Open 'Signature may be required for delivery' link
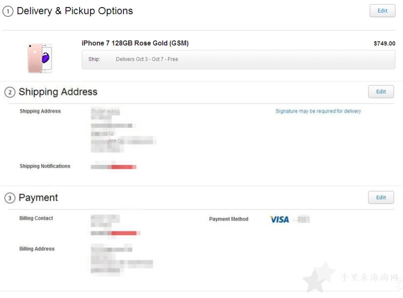 point(318,111)
